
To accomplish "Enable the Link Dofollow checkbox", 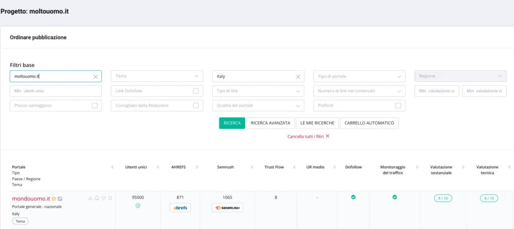I will point(196,91).
